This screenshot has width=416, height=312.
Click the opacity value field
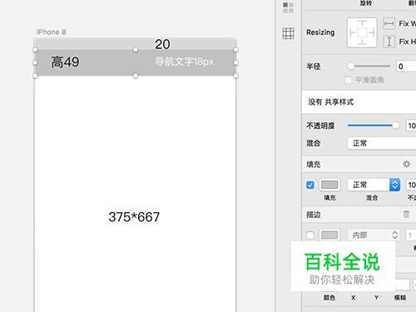pos(411,126)
